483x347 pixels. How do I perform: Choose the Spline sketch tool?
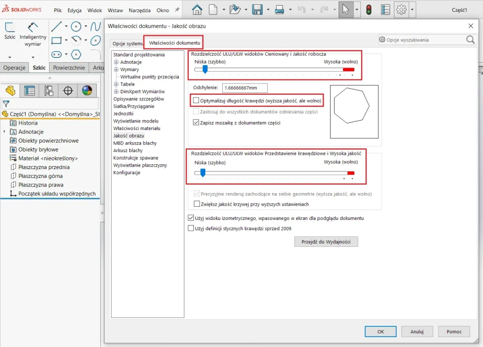95,26
